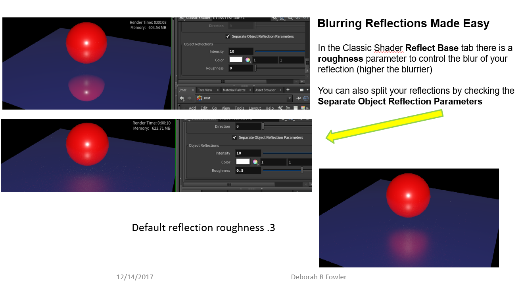Open the Tools menu in network editor
The height and width of the screenshot is (288, 520).
[239, 108]
